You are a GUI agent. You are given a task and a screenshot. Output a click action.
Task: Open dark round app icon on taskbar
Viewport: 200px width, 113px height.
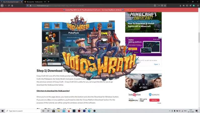[94, 111]
